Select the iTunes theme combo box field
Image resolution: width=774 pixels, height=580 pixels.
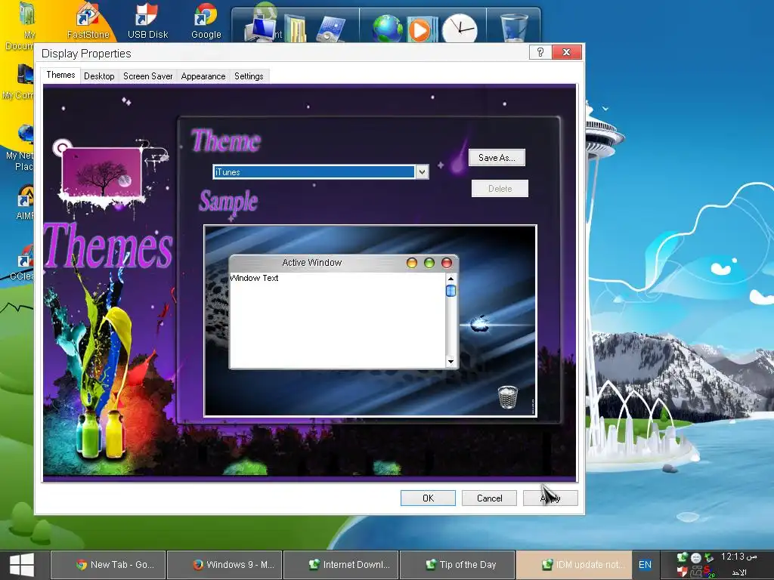[320, 171]
